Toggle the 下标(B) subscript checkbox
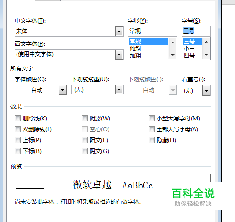The height and width of the screenshot is (222, 235). point(17,151)
